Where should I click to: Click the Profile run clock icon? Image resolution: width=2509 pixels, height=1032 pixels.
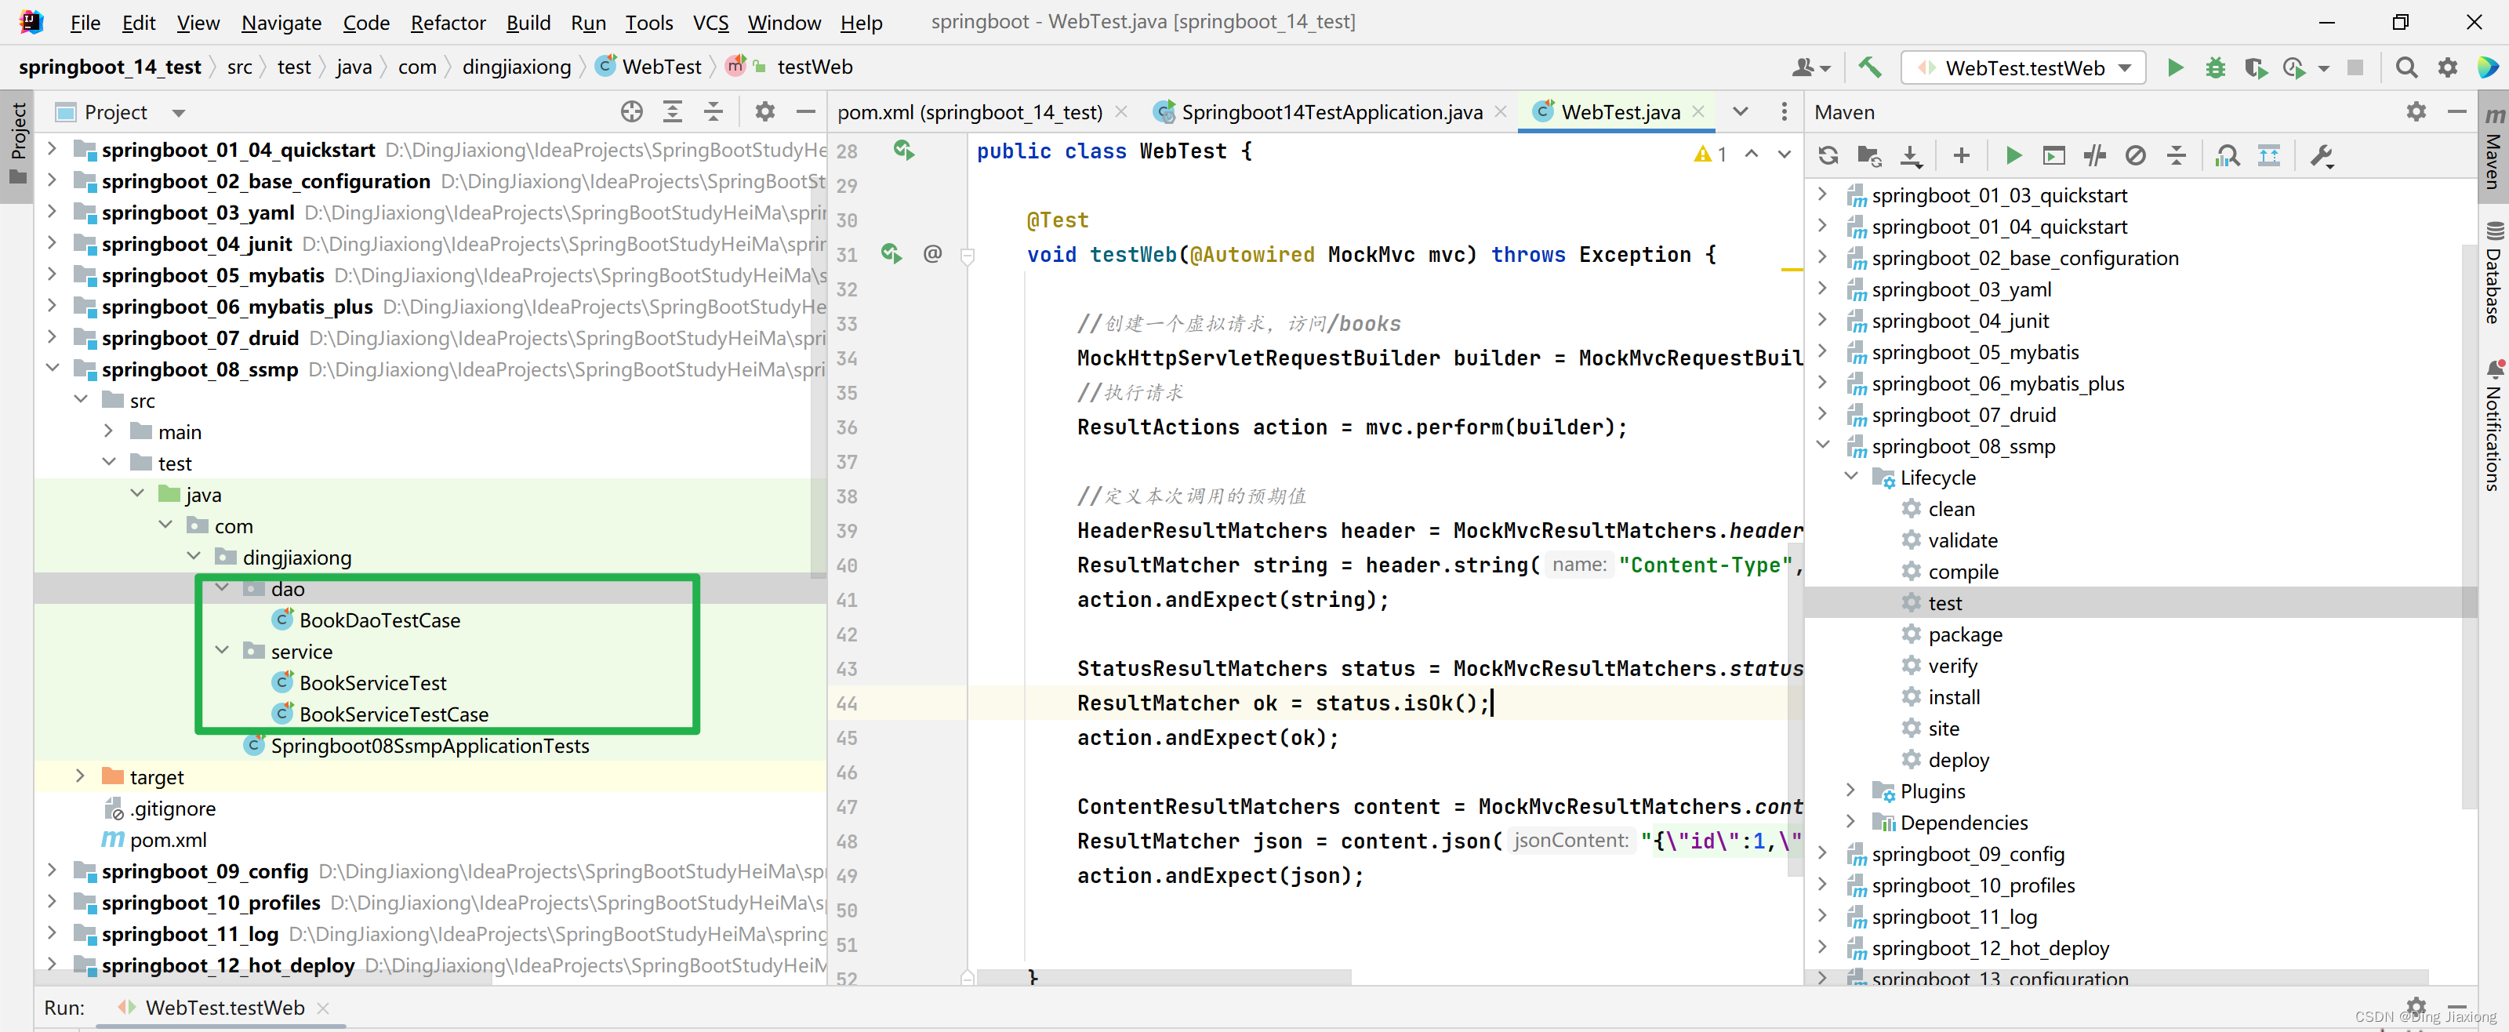click(2295, 67)
